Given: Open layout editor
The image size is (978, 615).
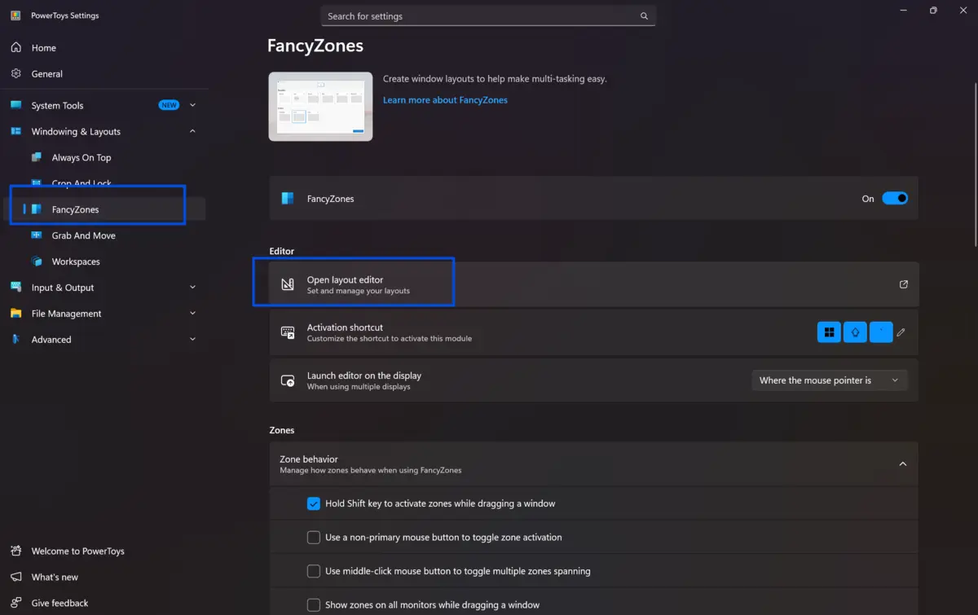Looking at the screenshot, I should [x=593, y=284].
